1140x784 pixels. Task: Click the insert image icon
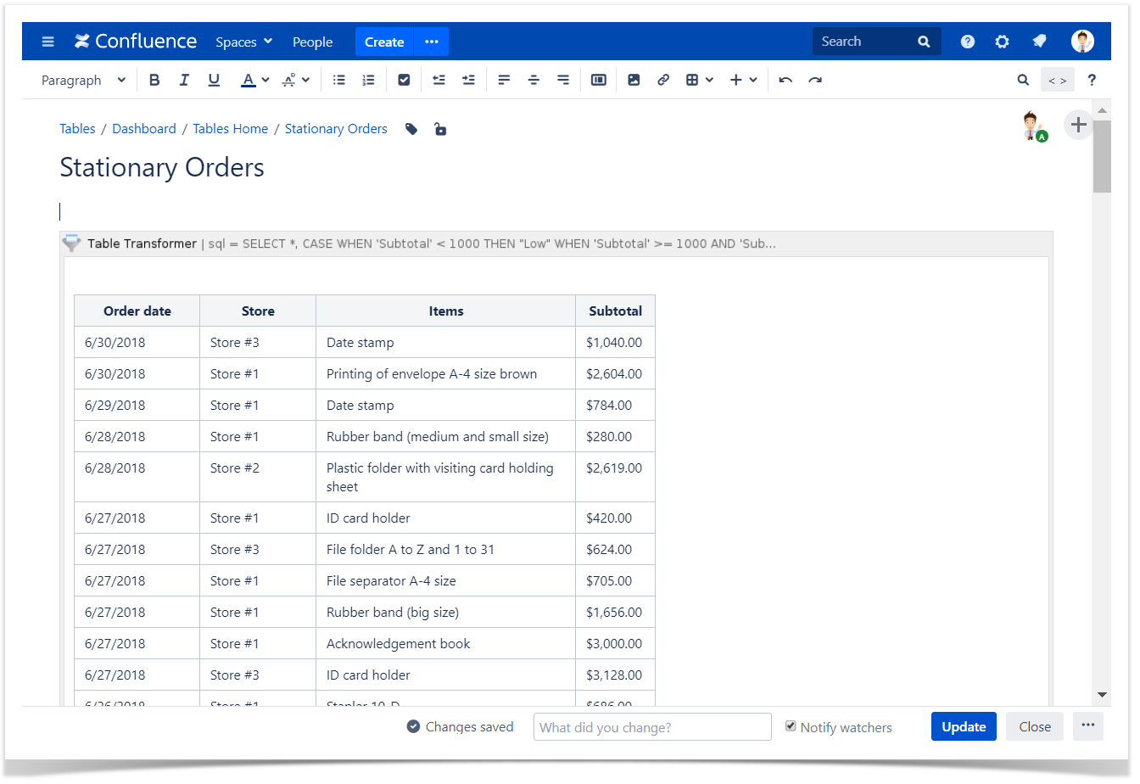pyautogui.click(x=634, y=80)
